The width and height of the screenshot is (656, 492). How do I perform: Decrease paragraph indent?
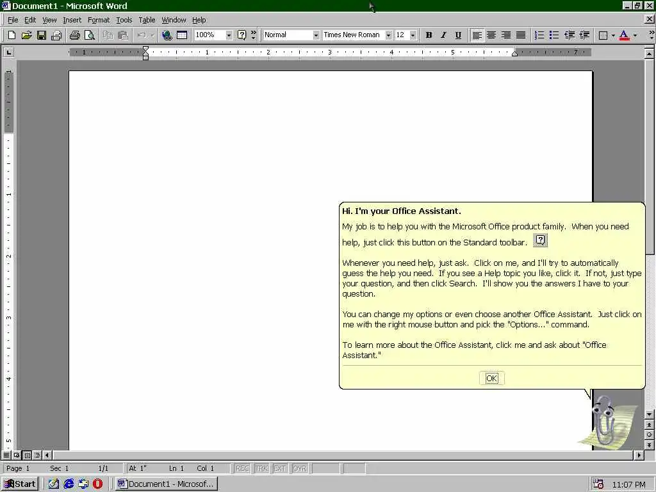coord(570,35)
